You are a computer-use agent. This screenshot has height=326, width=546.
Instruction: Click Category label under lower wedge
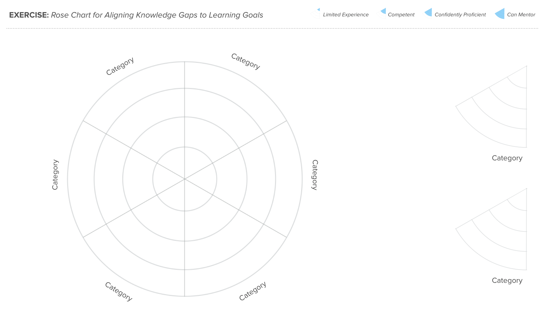tap(507, 281)
